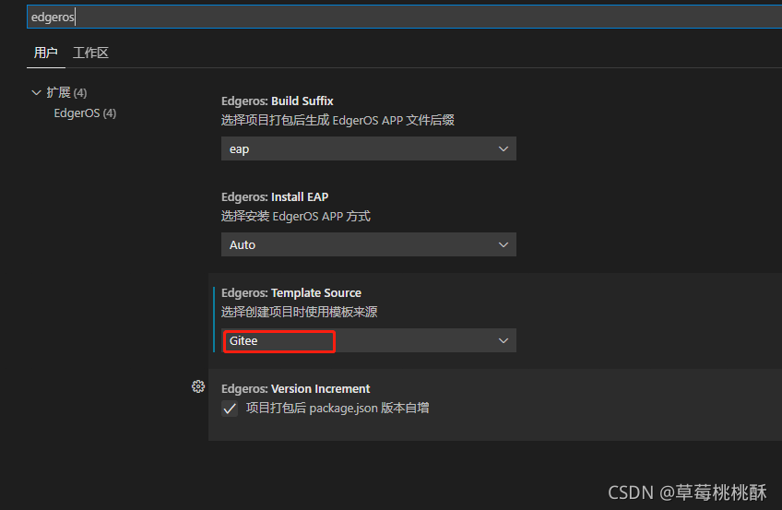
Task: Click the 项目打包后 package.json 版本自增 label
Action: (x=338, y=409)
